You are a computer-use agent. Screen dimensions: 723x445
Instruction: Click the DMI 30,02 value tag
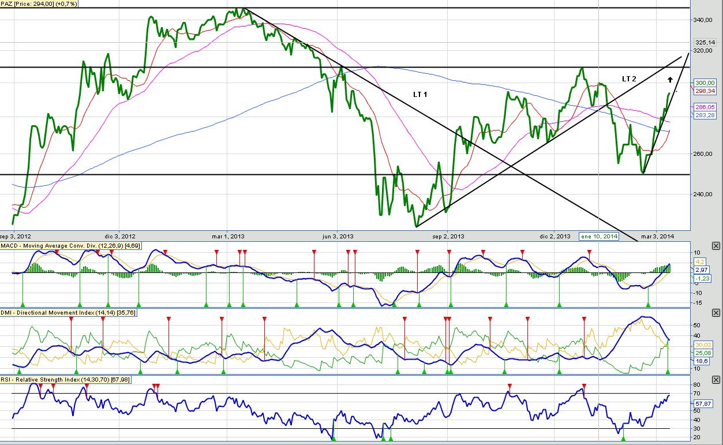(x=702, y=345)
